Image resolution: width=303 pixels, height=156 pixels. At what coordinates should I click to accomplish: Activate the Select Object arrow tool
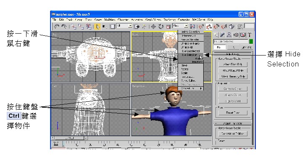coord(98,26)
